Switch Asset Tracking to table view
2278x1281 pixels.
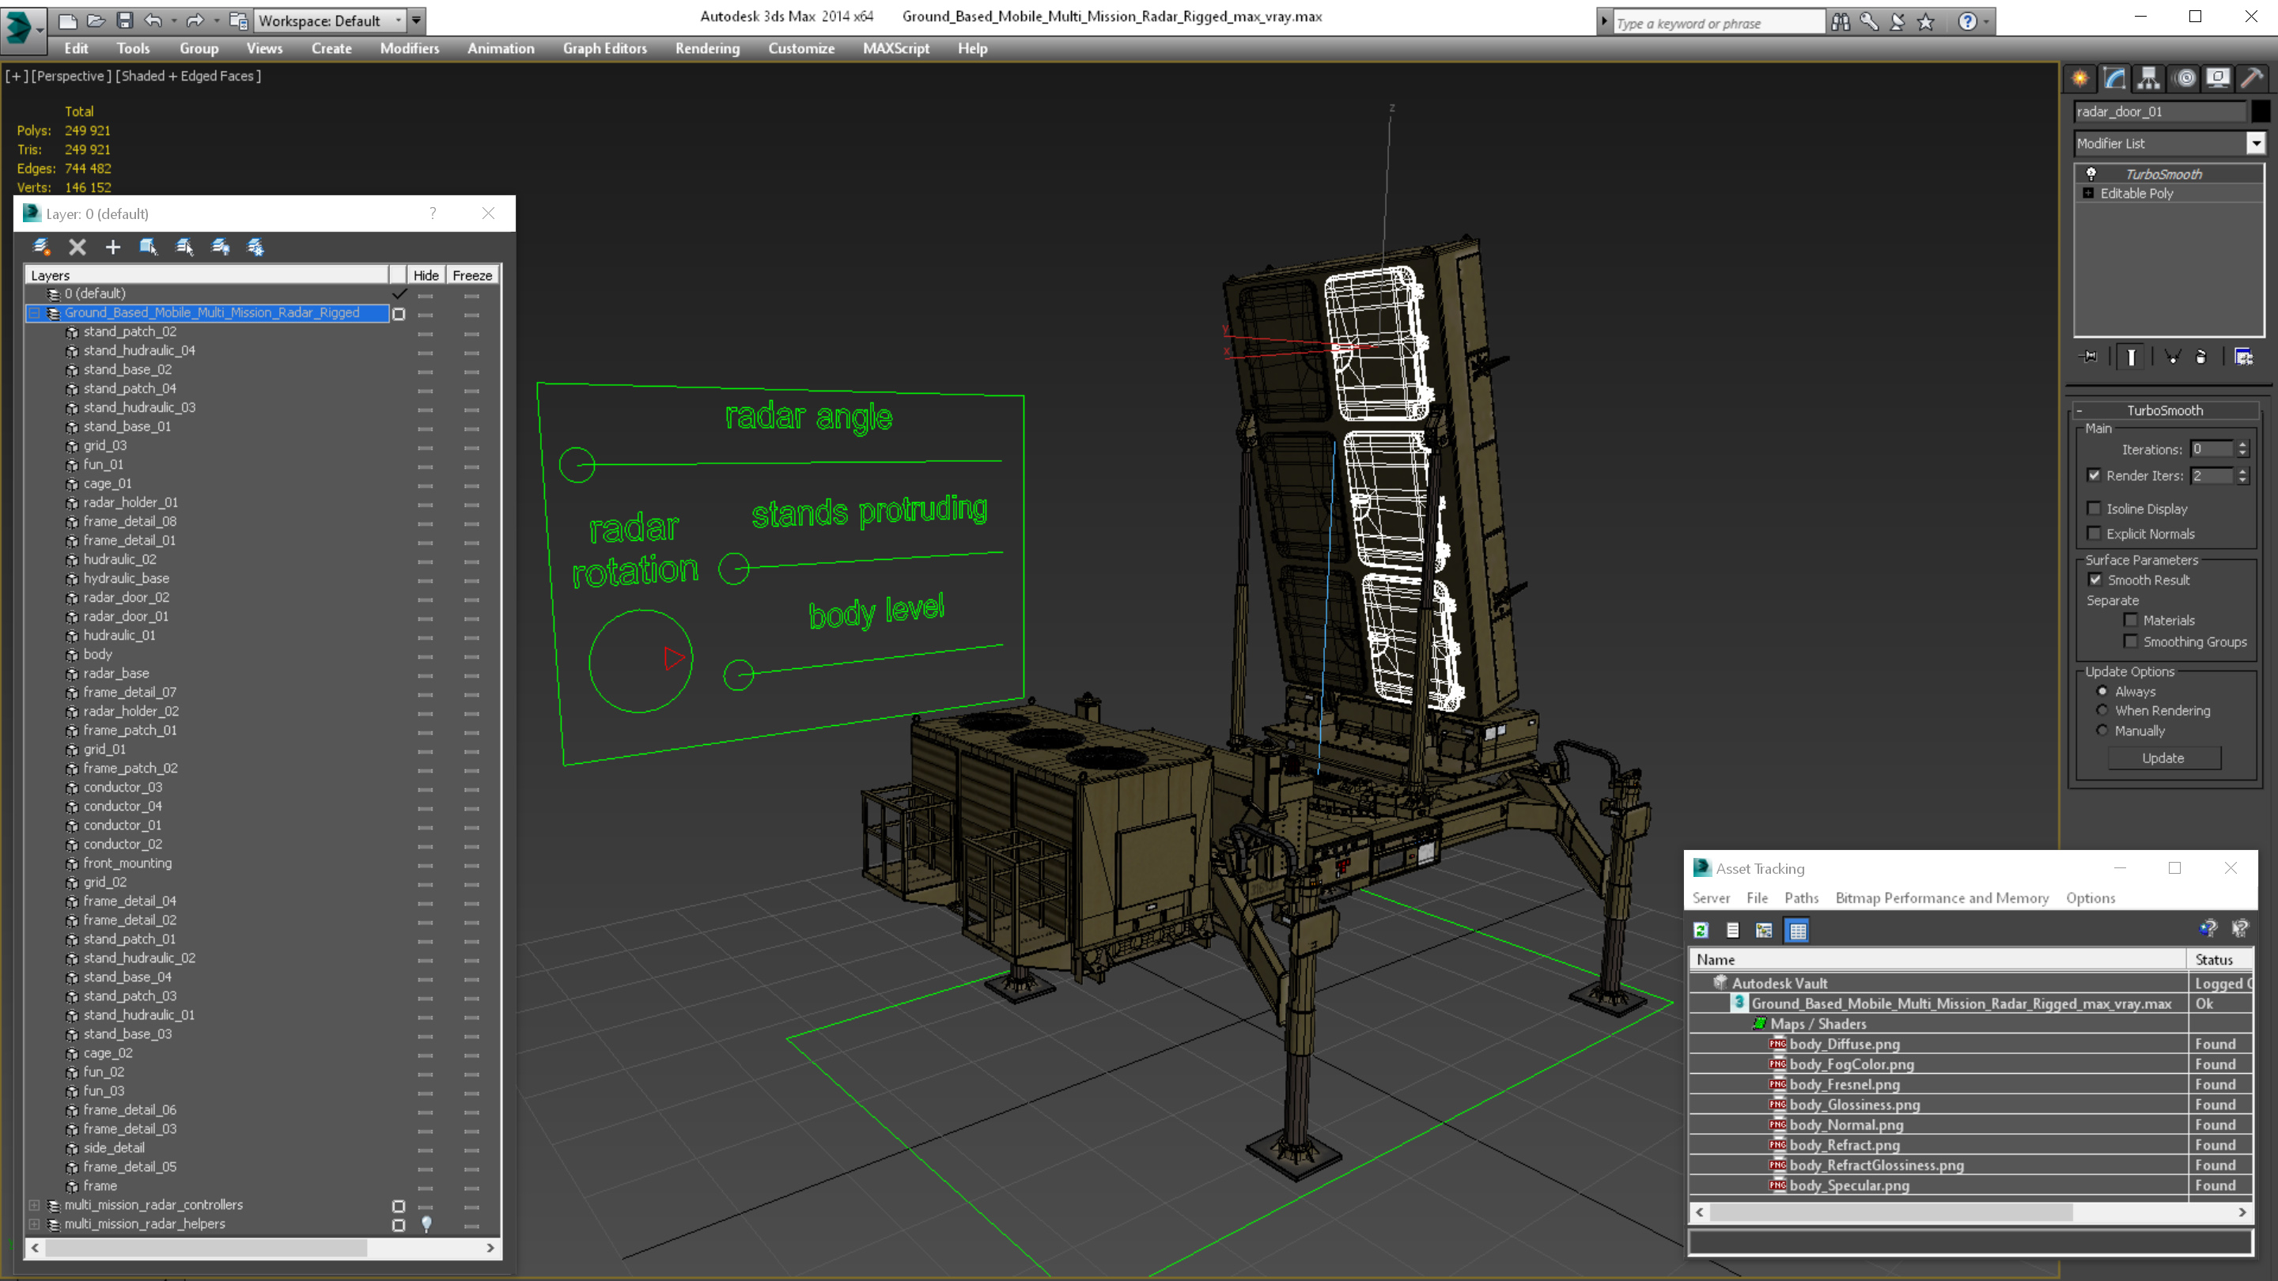pos(1797,930)
